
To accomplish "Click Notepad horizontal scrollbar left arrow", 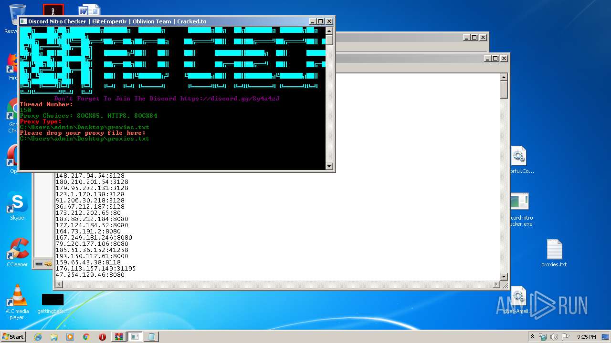I will click(x=59, y=284).
